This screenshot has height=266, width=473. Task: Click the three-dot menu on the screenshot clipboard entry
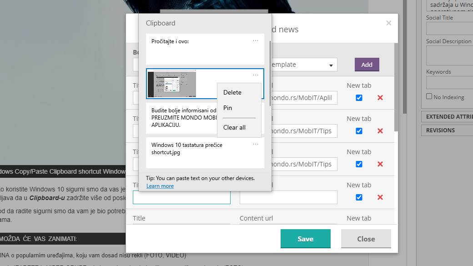click(x=256, y=75)
